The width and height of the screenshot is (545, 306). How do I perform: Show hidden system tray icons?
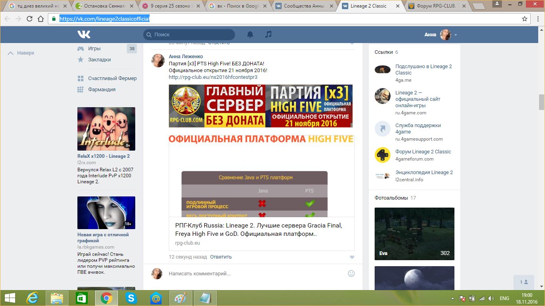(x=452, y=298)
